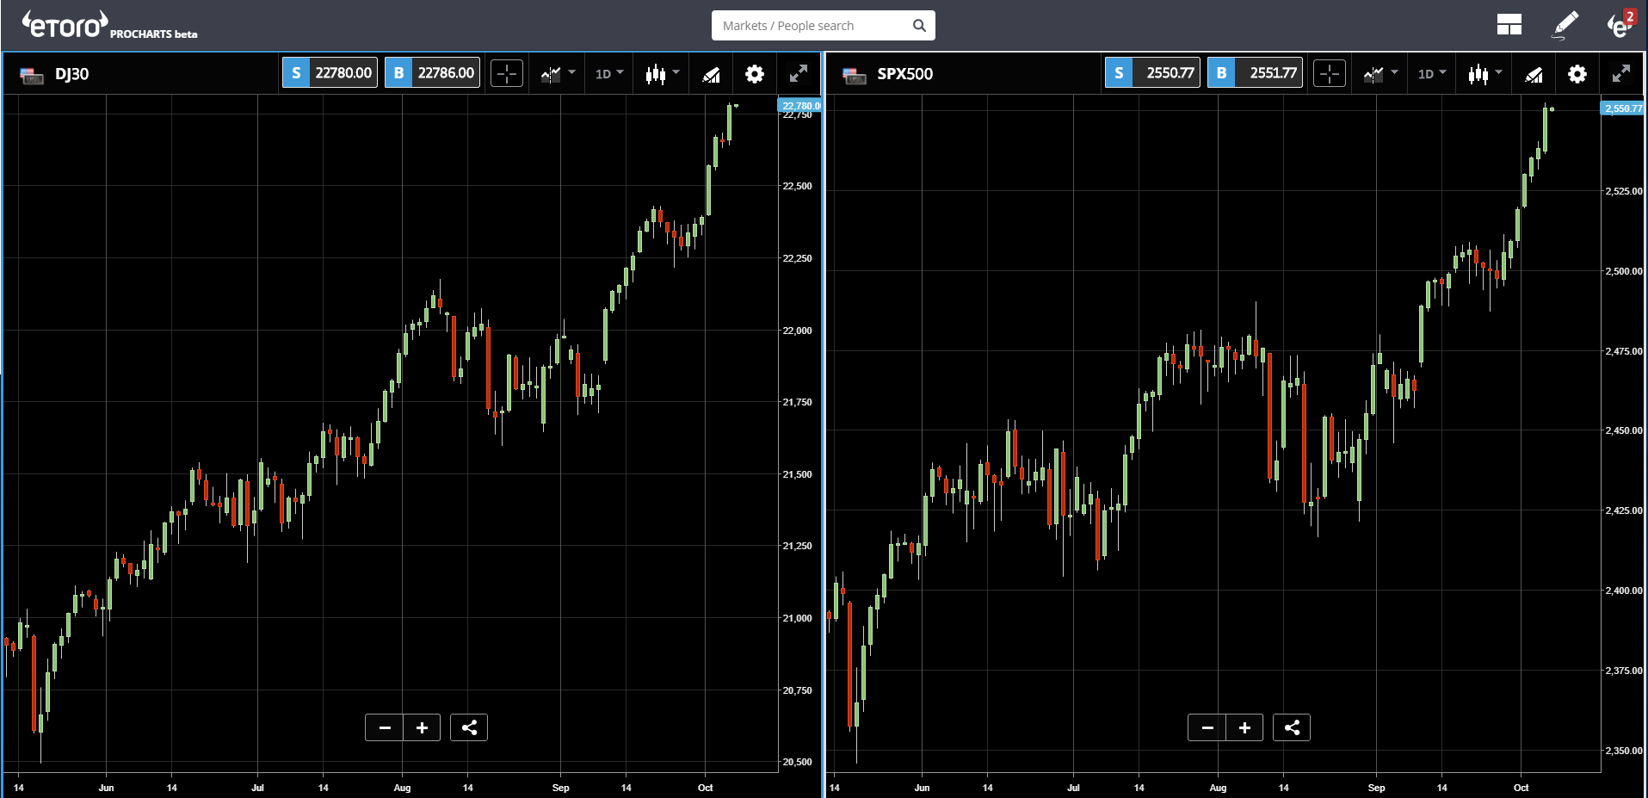The width and height of the screenshot is (1648, 798).
Task: Zoom in SPX500 chart with plus button
Action: tap(1244, 728)
